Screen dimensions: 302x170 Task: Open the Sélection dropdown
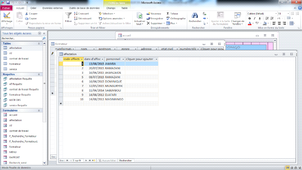tap(107, 14)
